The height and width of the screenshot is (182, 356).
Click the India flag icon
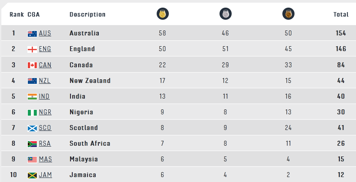pos(32,96)
